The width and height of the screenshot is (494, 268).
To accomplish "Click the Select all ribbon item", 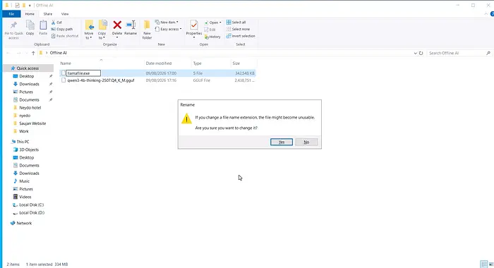I will 236,23.
